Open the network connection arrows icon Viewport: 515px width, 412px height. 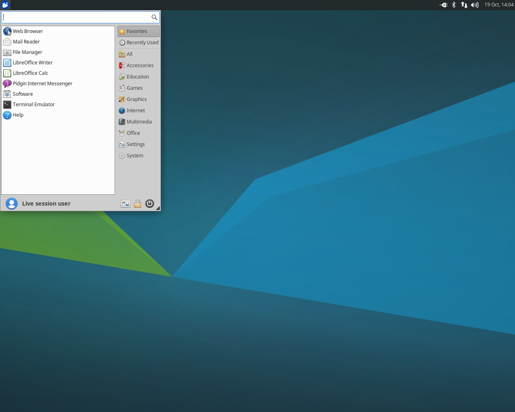point(464,5)
